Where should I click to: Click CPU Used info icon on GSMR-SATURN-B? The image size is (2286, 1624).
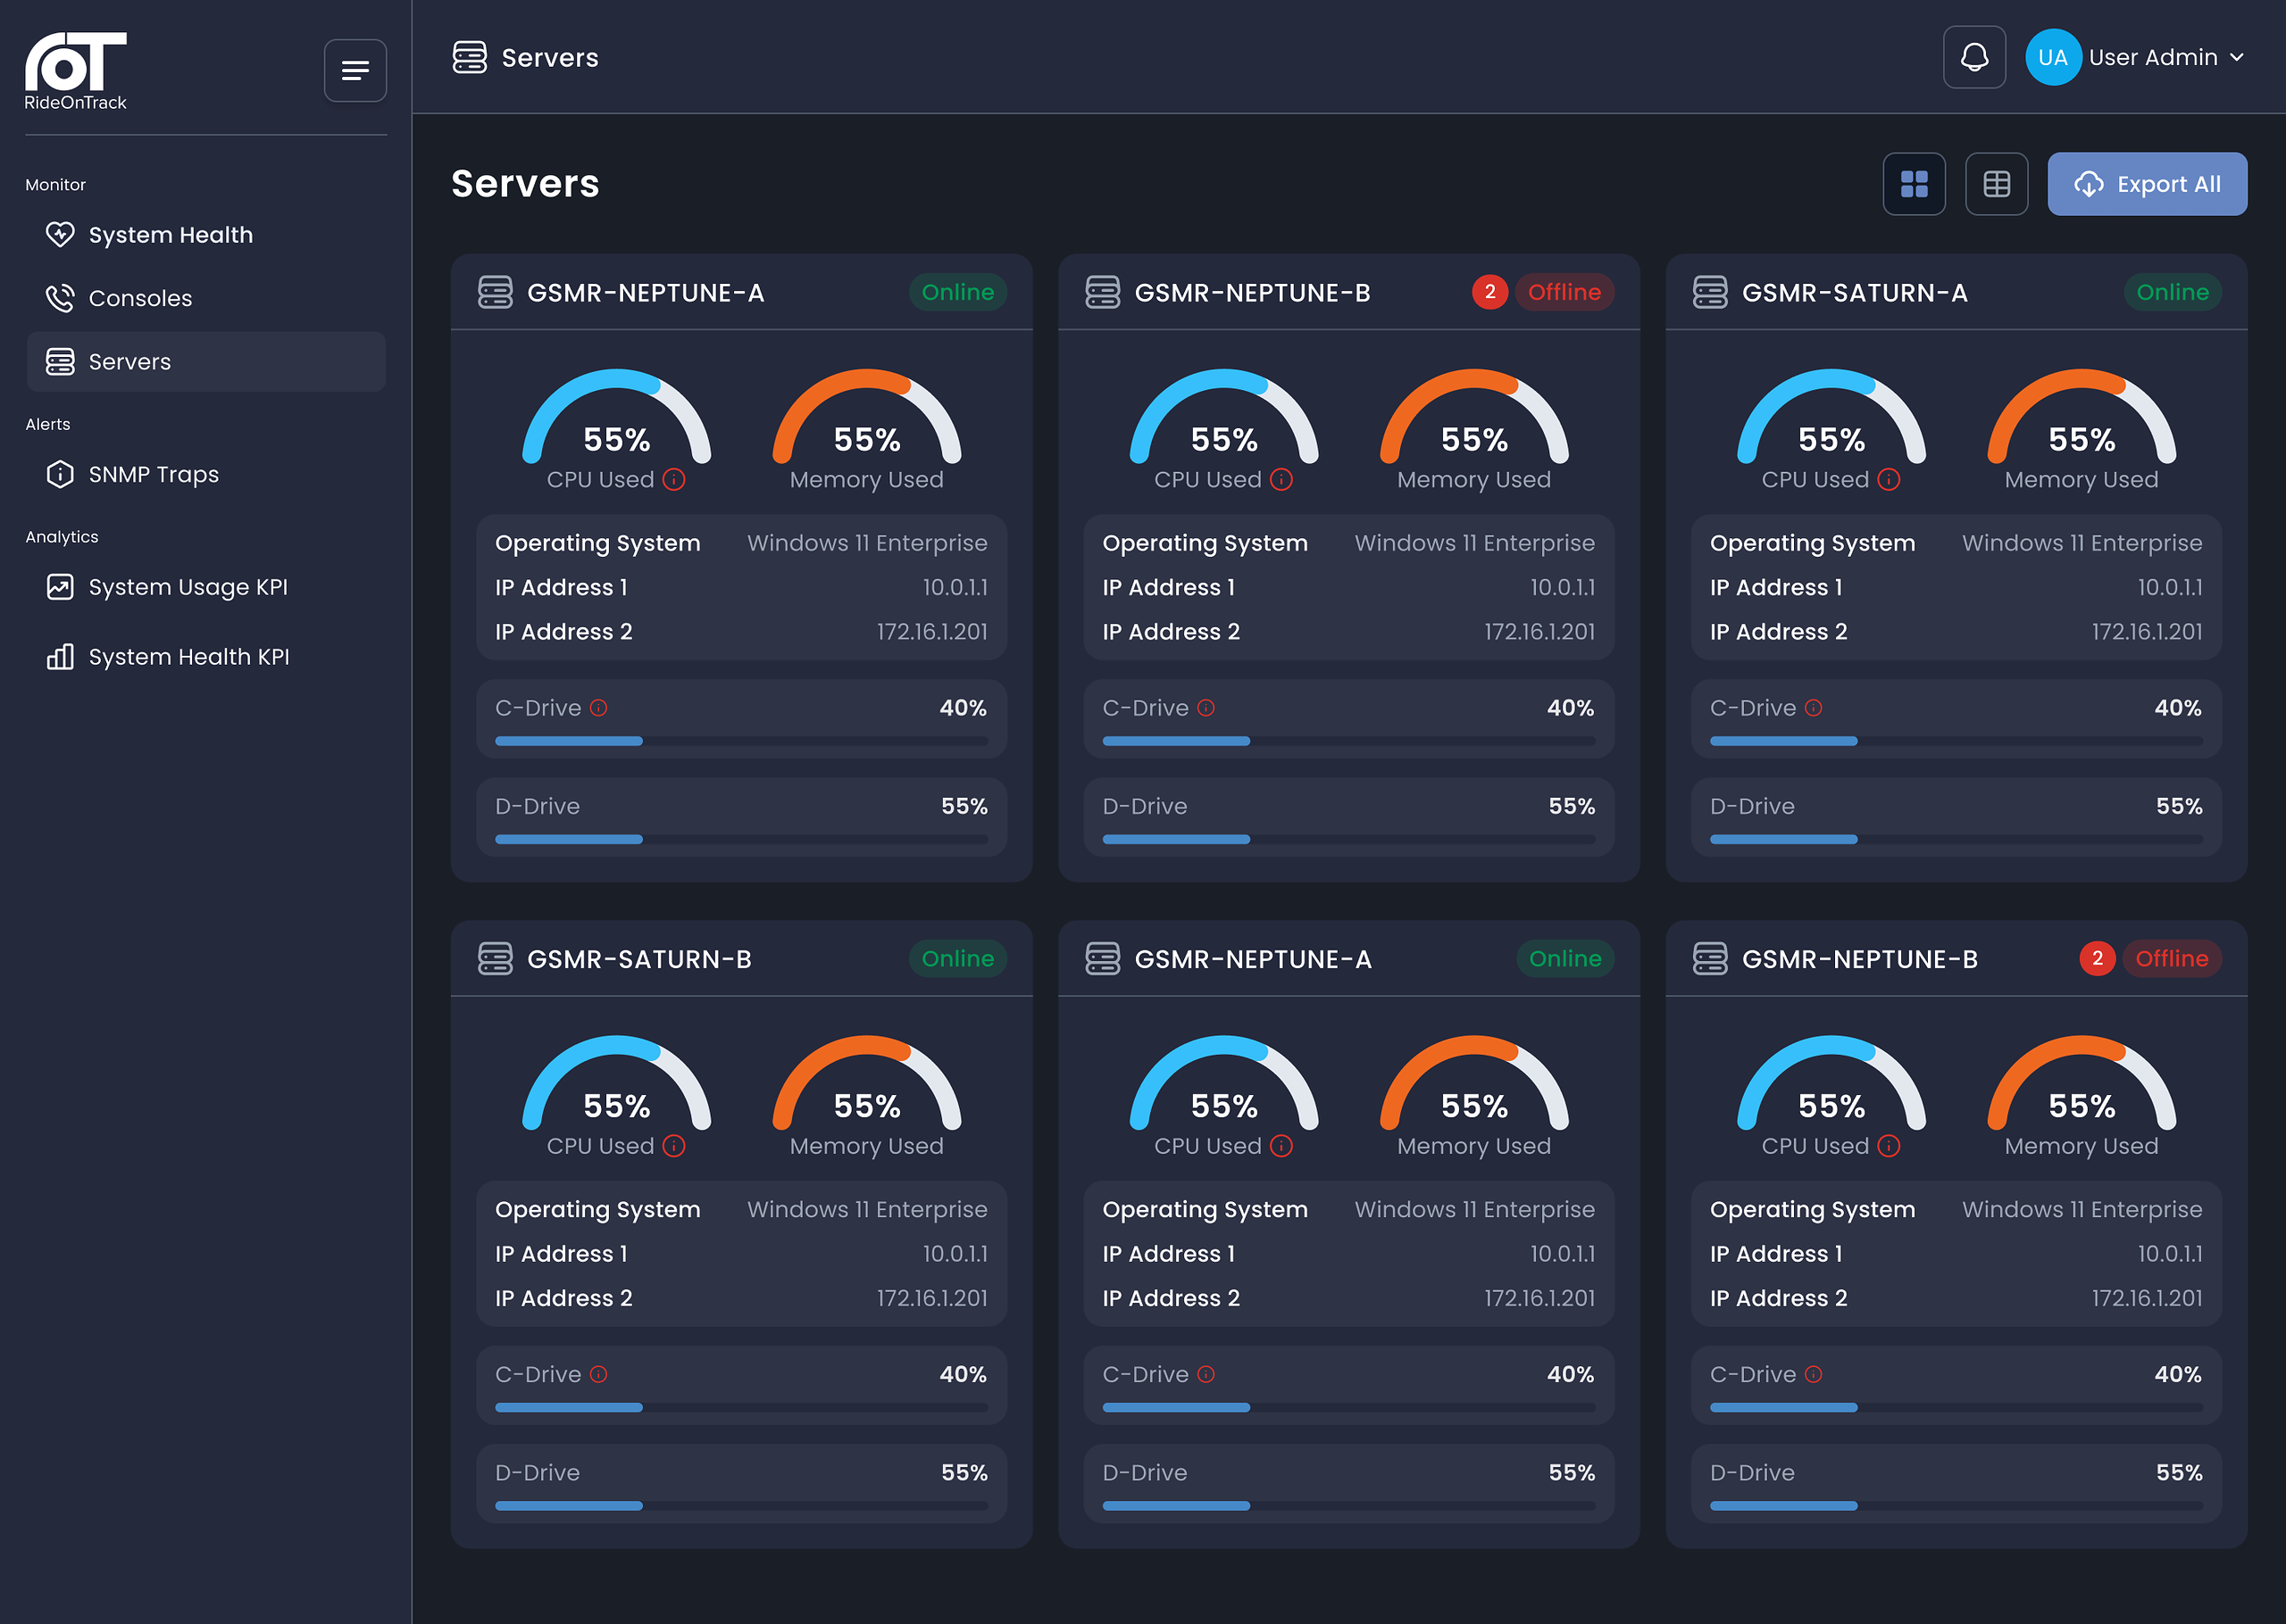674,1146
